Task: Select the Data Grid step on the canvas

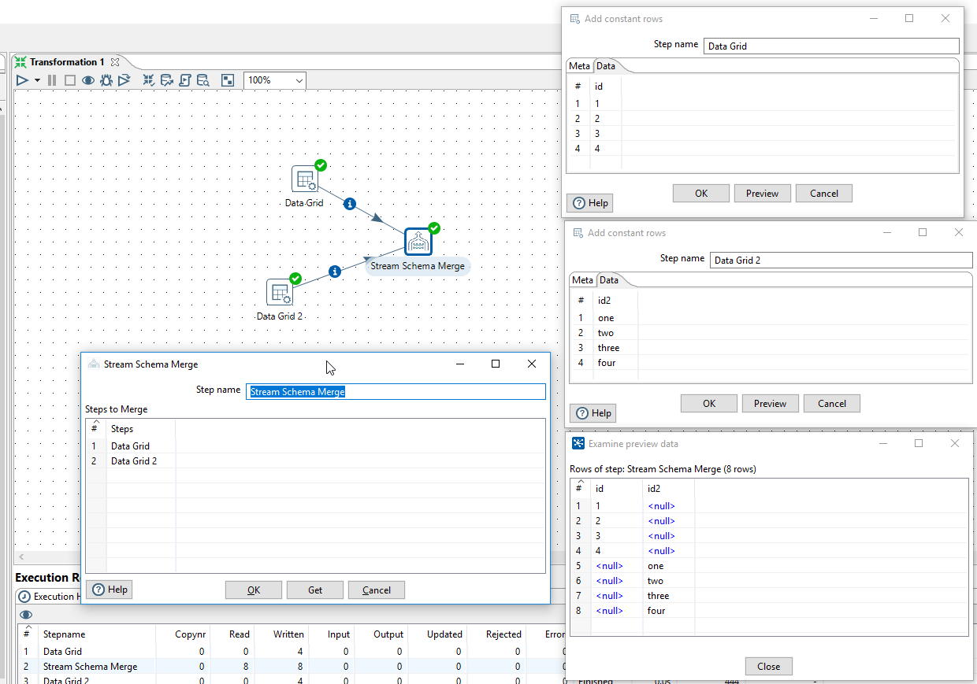Action: tap(305, 179)
